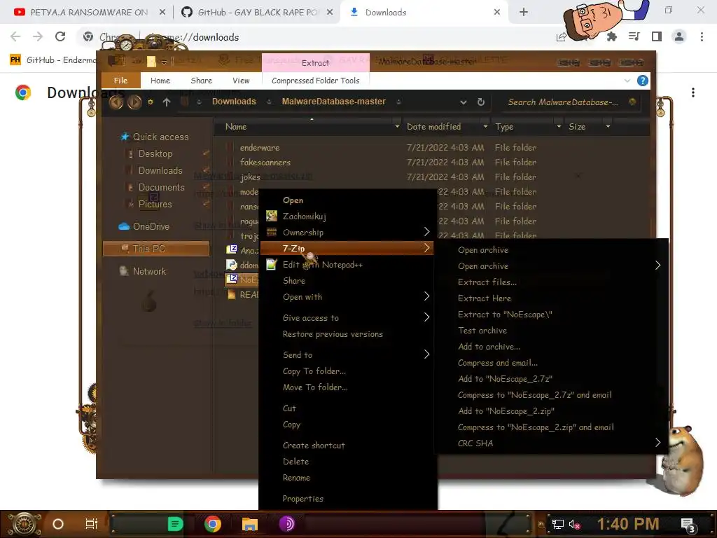Open network icon in system tray

click(558, 524)
